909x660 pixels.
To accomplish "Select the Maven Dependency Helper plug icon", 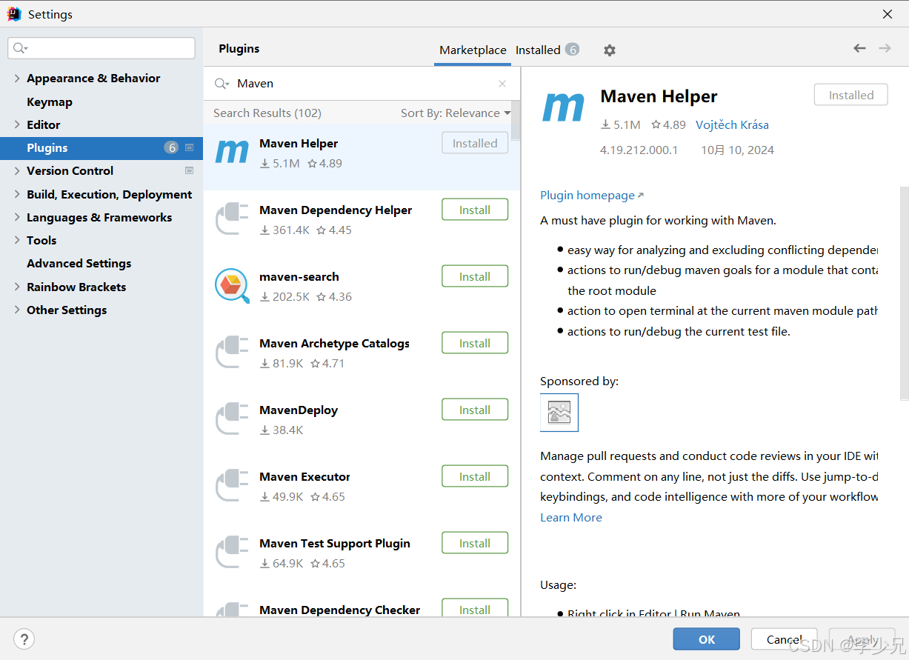I will pyautogui.click(x=232, y=220).
